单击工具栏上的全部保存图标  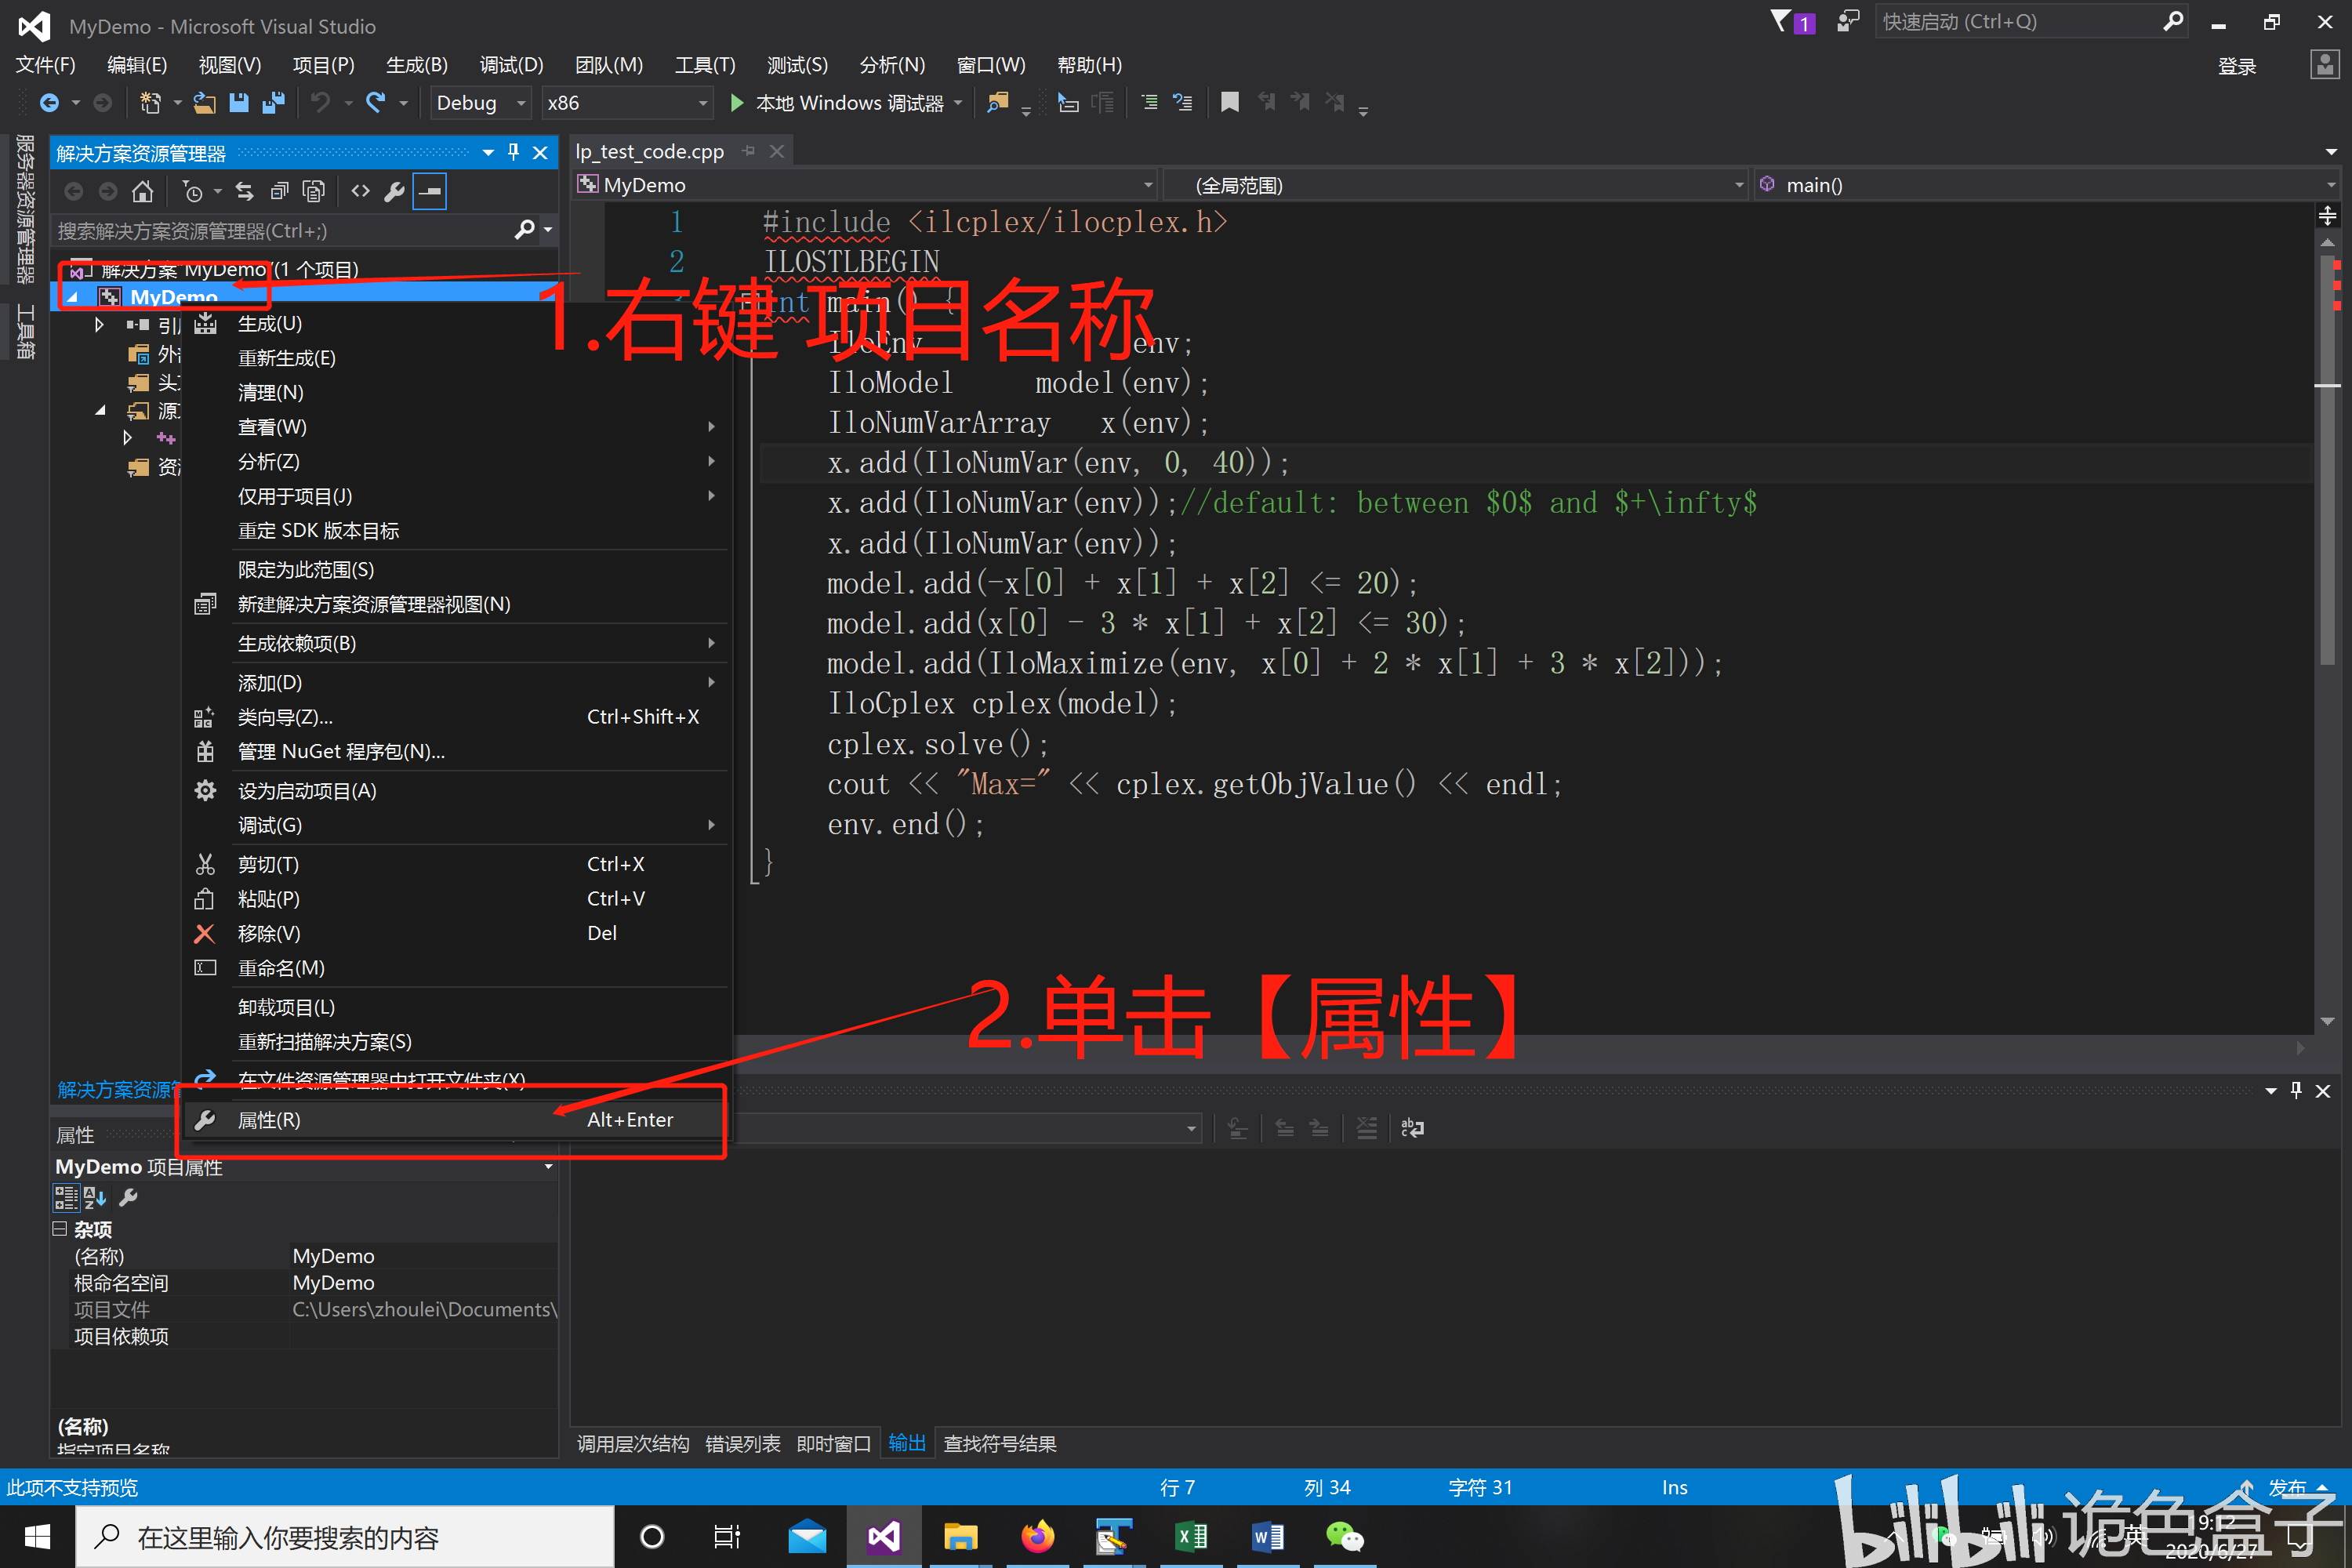[x=273, y=102]
